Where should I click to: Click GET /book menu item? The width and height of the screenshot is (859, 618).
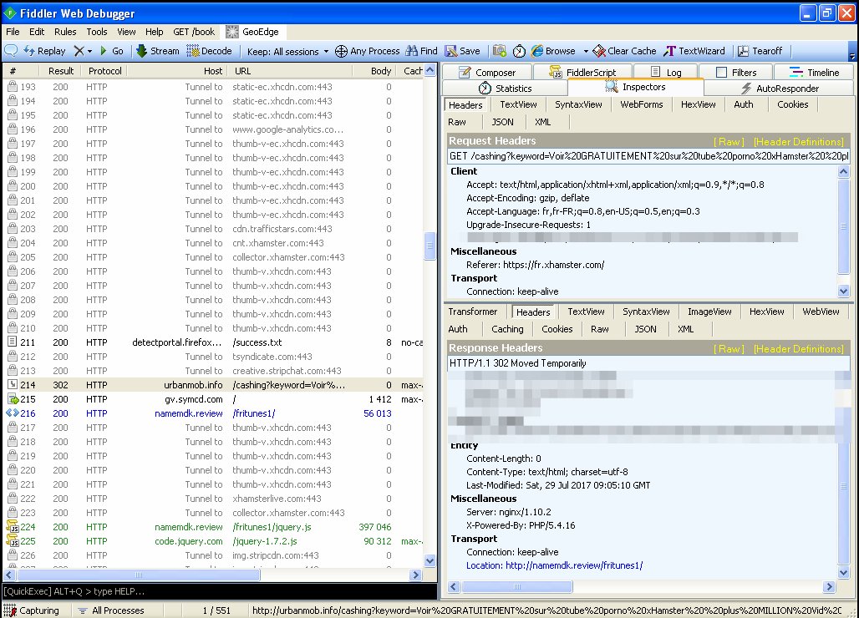click(x=194, y=32)
